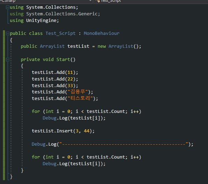Click the "Start" method name
208x184 pixels.
coord(63,60)
